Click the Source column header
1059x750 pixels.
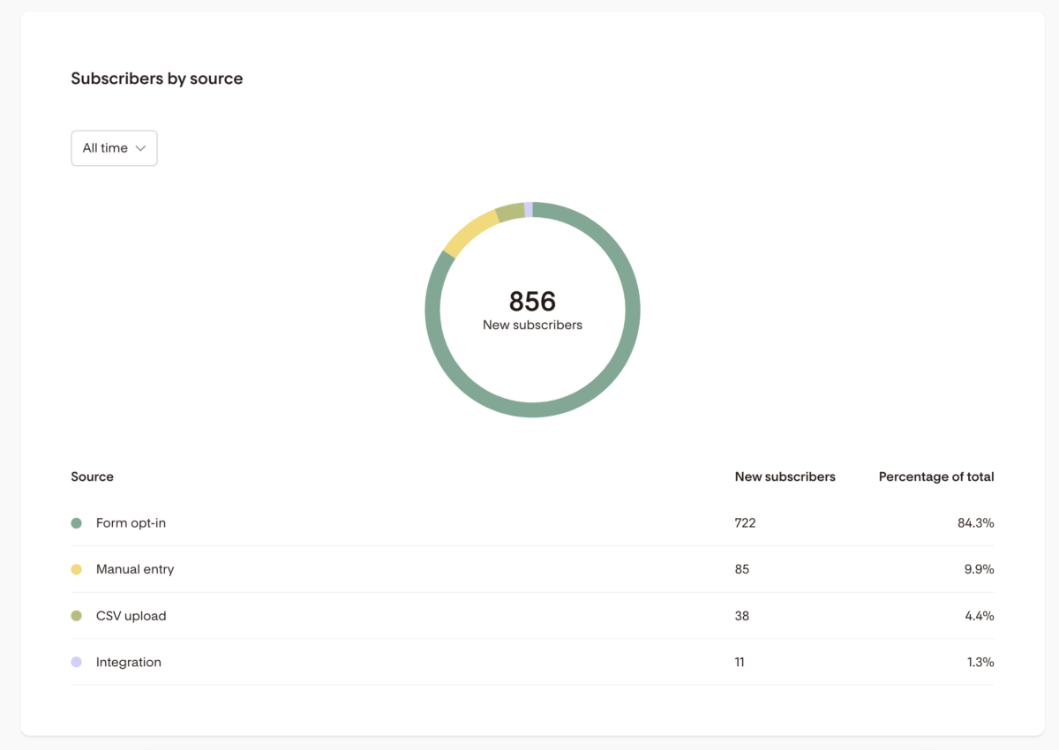pyautogui.click(x=93, y=476)
